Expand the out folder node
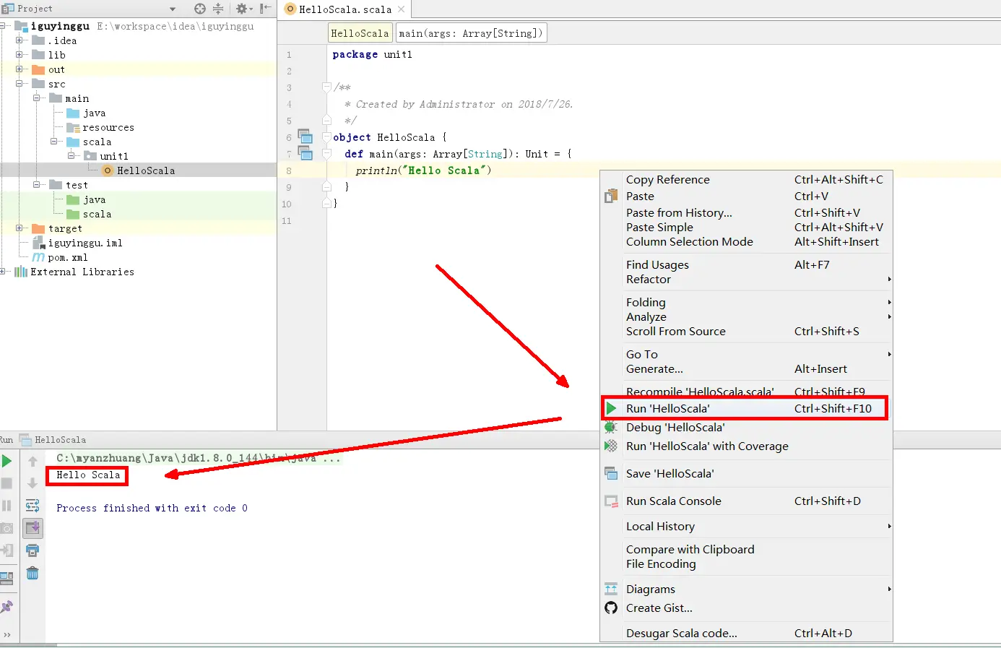 coord(19,69)
